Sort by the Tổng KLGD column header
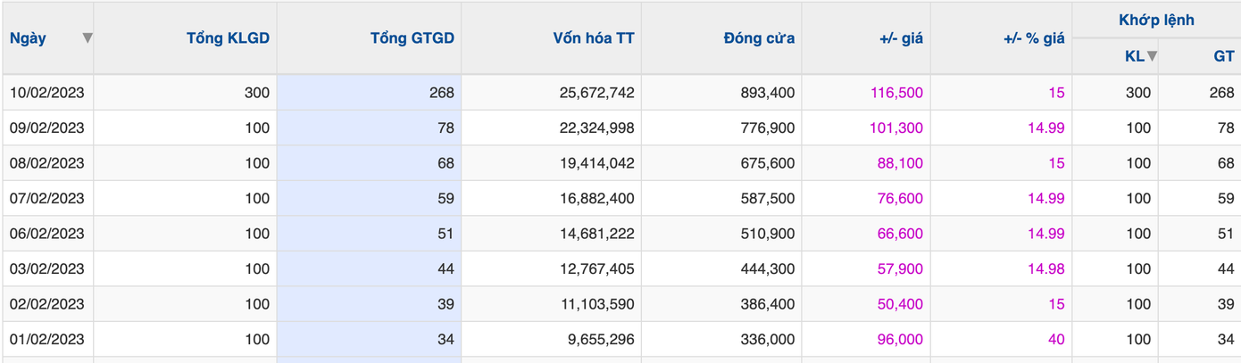Screen dimensions: 1241x363 point(228,38)
